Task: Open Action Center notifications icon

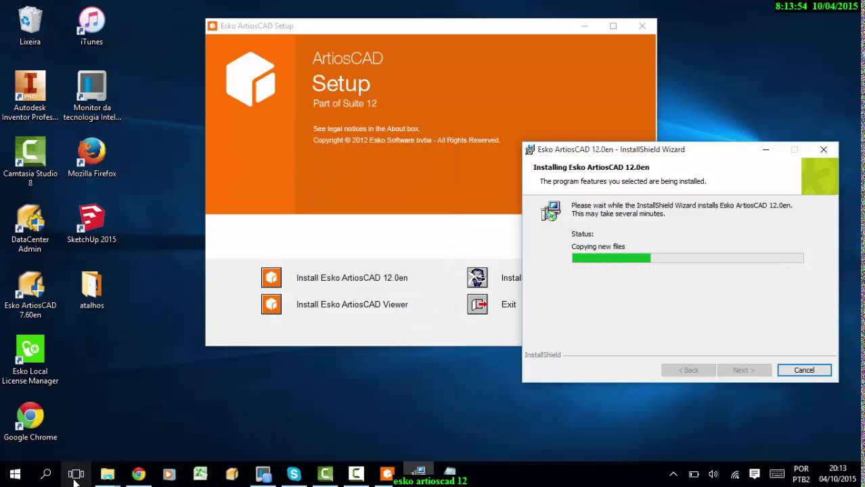Action: point(755,474)
